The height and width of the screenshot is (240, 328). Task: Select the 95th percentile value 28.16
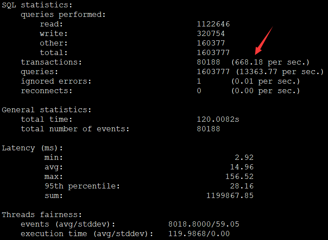click(242, 186)
